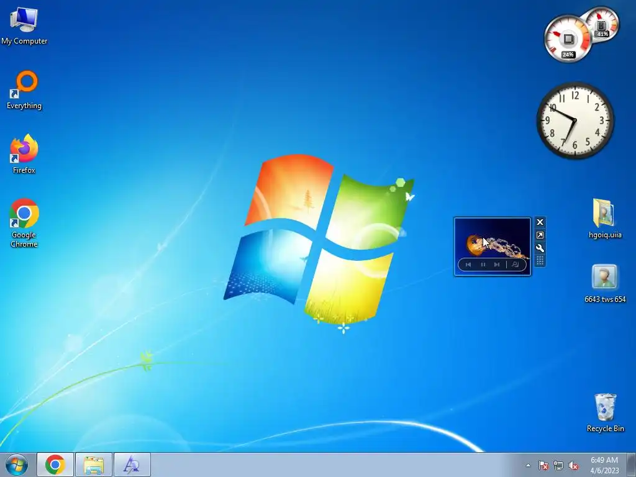
Task: Select the Recycle Bin icon
Action: [605, 412]
